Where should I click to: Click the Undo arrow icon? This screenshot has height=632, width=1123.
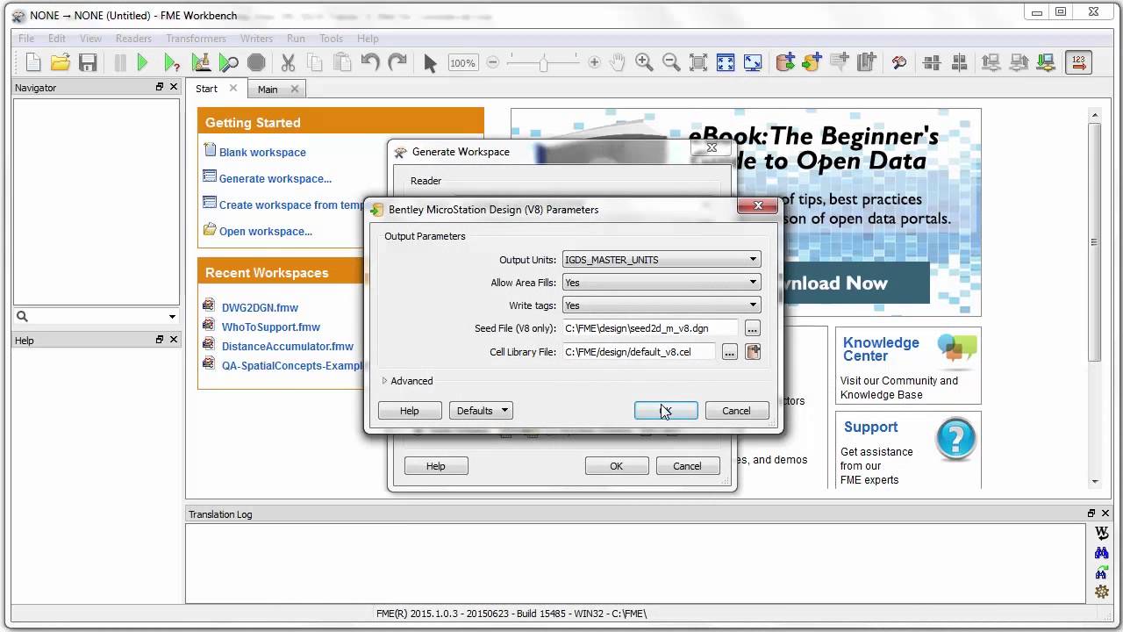click(370, 62)
